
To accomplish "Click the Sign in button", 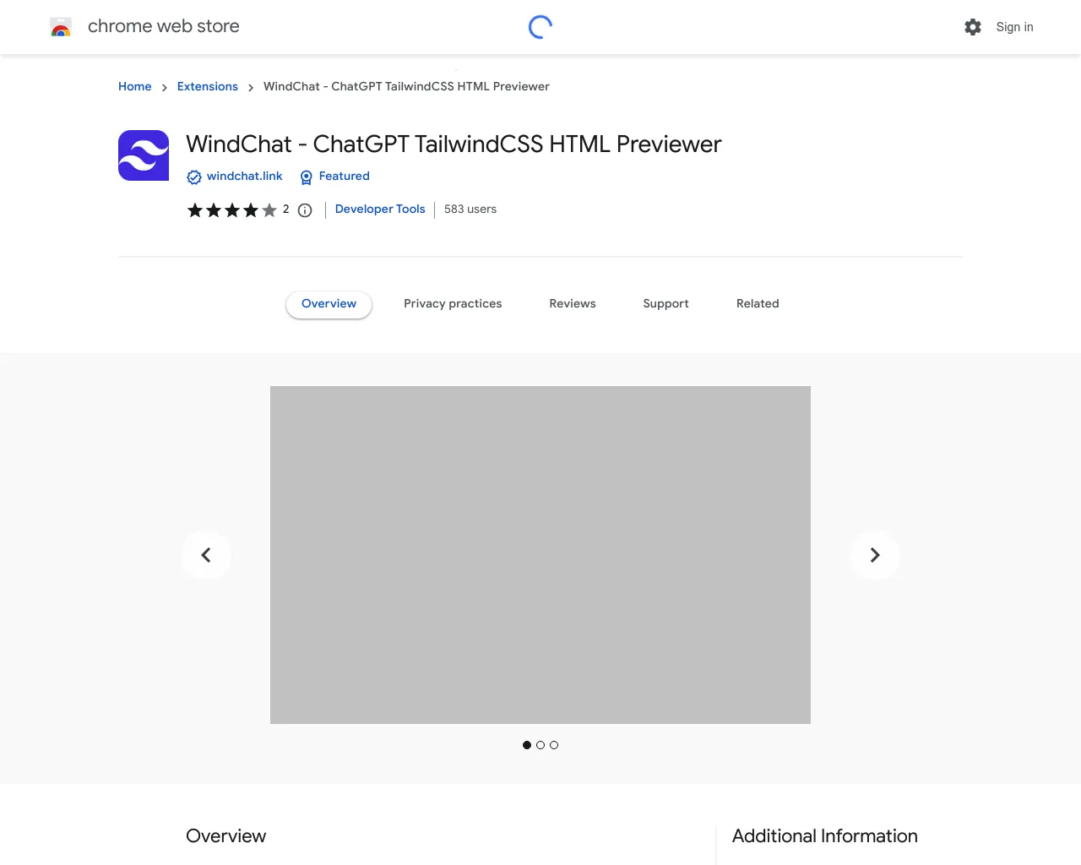I will point(1014,27).
